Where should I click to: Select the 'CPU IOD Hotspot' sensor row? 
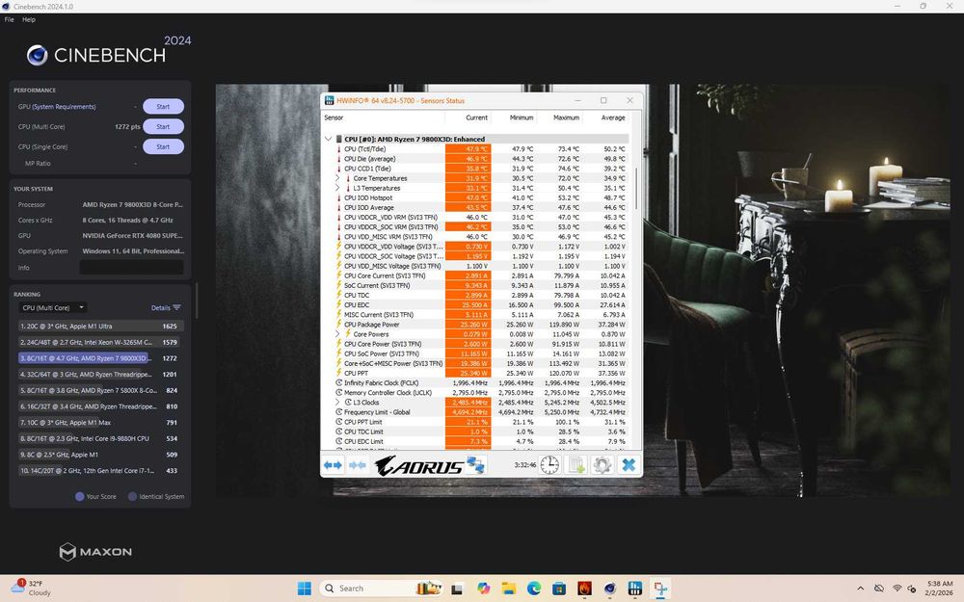point(475,197)
